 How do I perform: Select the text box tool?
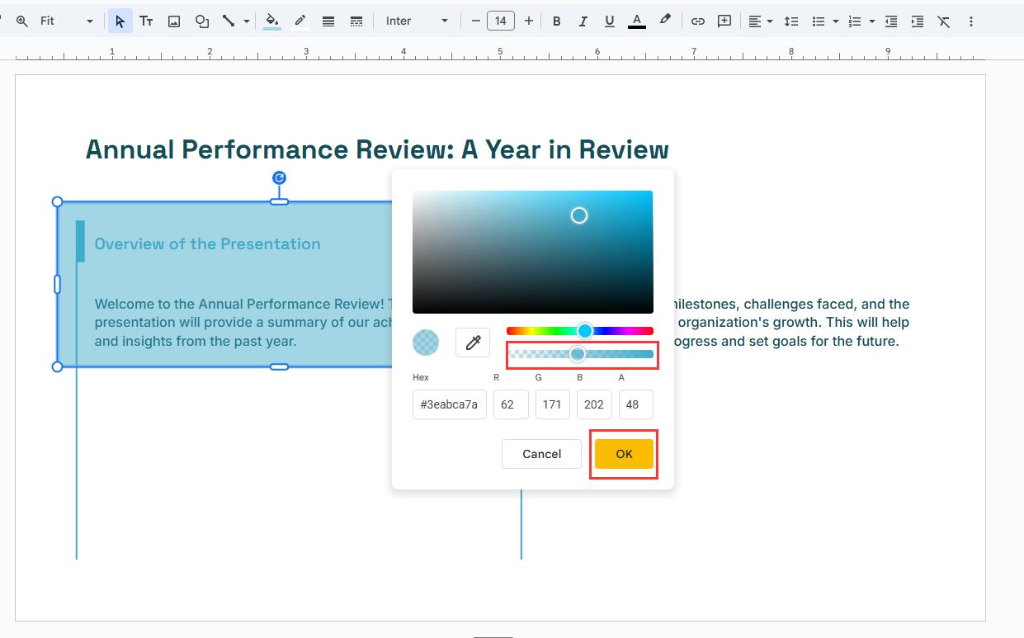tap(146, 21)
